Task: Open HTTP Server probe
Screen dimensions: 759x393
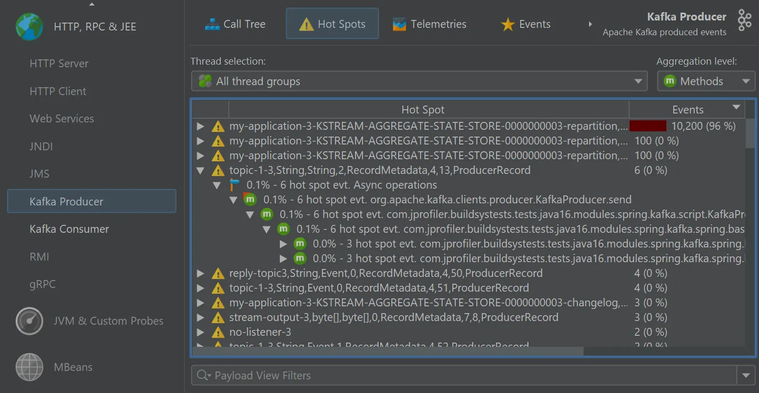Action: pos(59,64)
